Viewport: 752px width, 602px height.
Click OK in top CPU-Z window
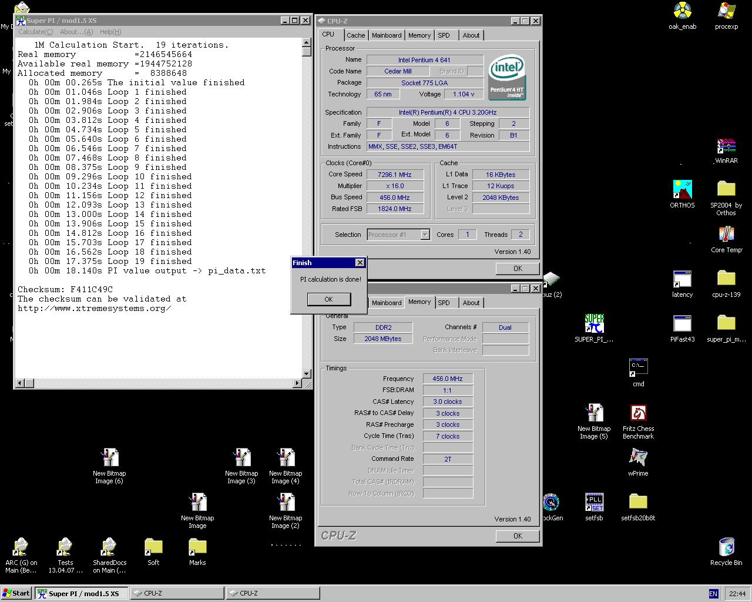coord(518,268)
